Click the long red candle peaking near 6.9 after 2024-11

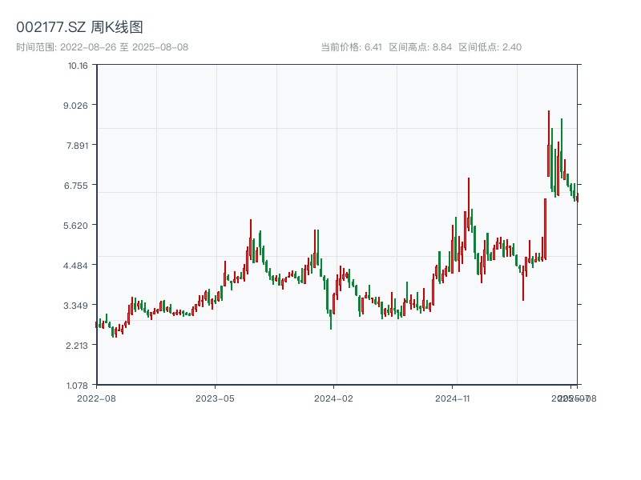pyautogui.click(x=469, y=204)
